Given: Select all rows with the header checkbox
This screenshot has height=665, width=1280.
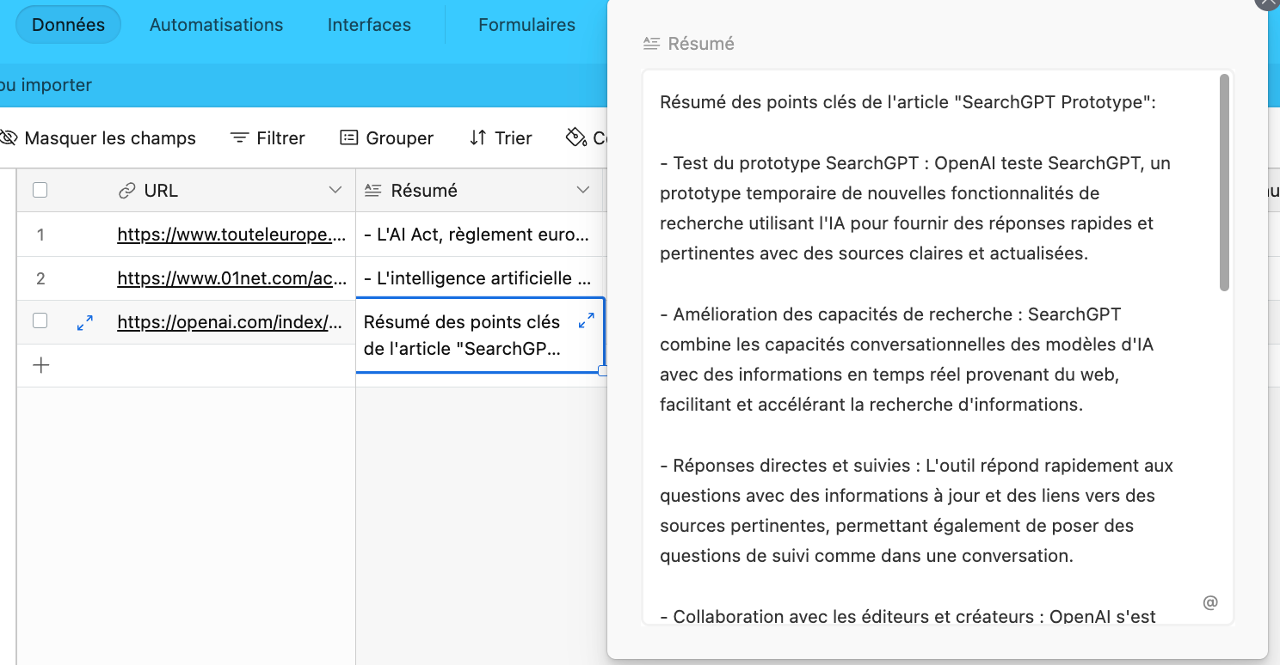Looking at the screenshot, I should pyautogui.click(x=40, y=191).
